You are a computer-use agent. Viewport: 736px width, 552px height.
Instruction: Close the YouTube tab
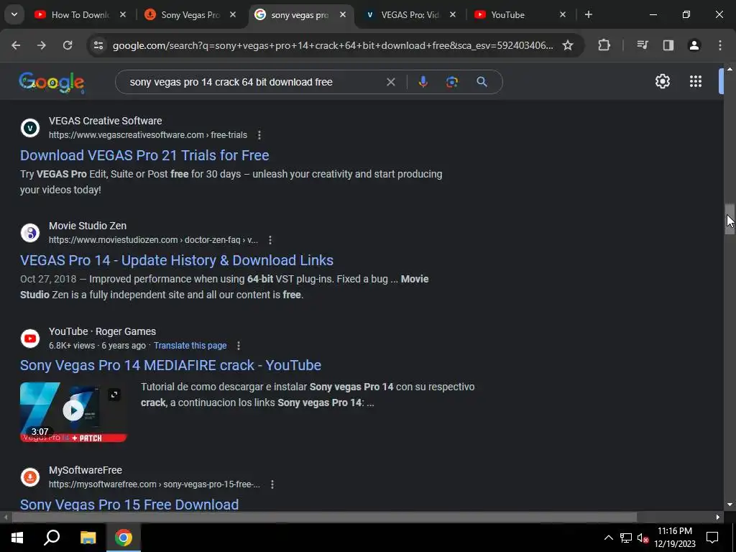(x=563, y=15)
